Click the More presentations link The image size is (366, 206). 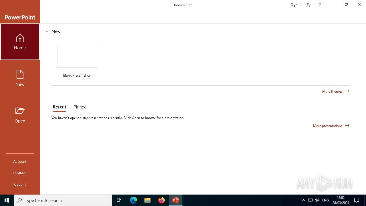tap(331, 126)
